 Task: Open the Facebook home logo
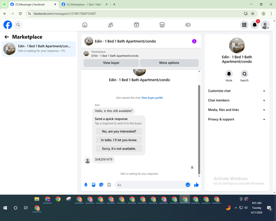[x=8, y=25]
